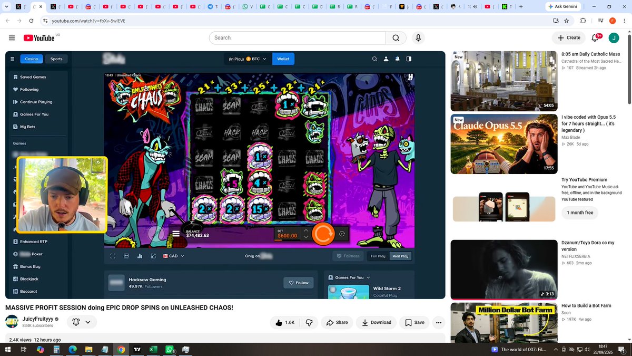Click the game fullscreen icon

pos(113,256)
